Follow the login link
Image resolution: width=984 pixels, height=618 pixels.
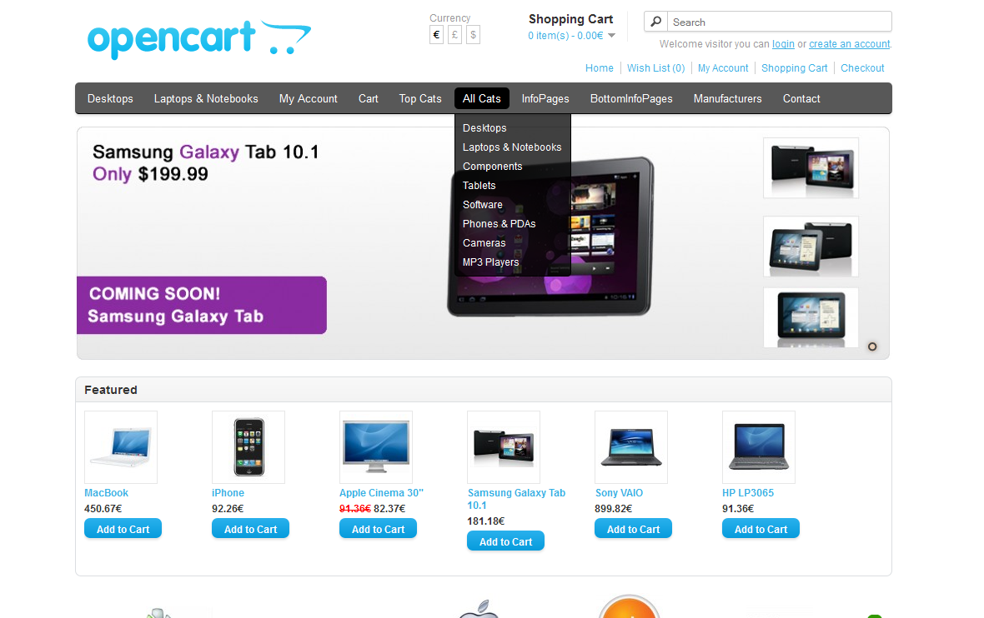[783, 44]
